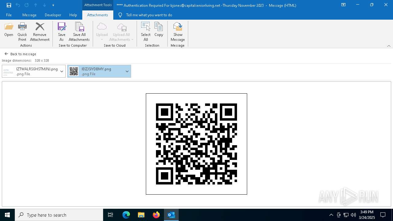Click Save As for the attachment
This screenshot has height=221, width=393.
click(x=62, y=32)
